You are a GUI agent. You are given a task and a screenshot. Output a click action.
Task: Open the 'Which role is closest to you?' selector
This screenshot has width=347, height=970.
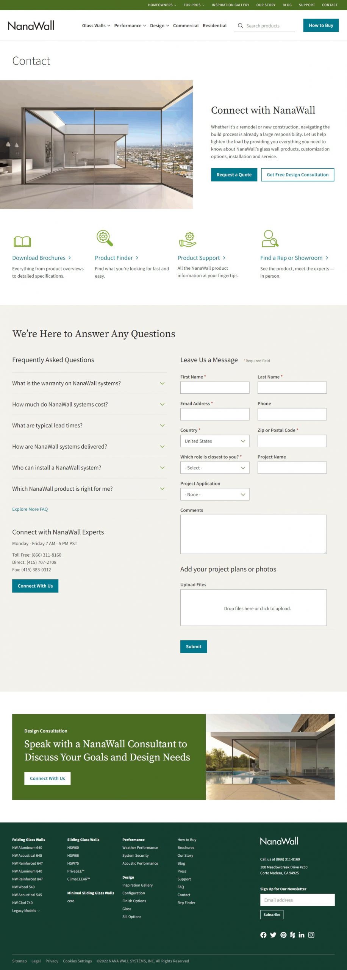coord(214,468)
